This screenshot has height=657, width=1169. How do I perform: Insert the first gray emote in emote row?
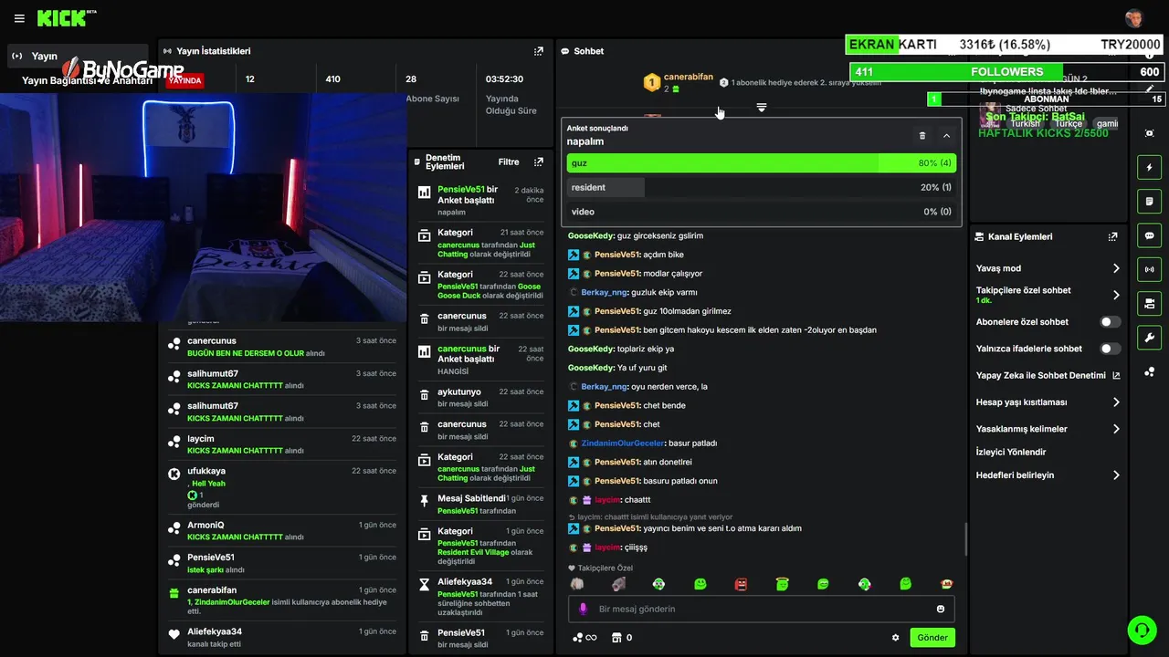coord(576,584)
